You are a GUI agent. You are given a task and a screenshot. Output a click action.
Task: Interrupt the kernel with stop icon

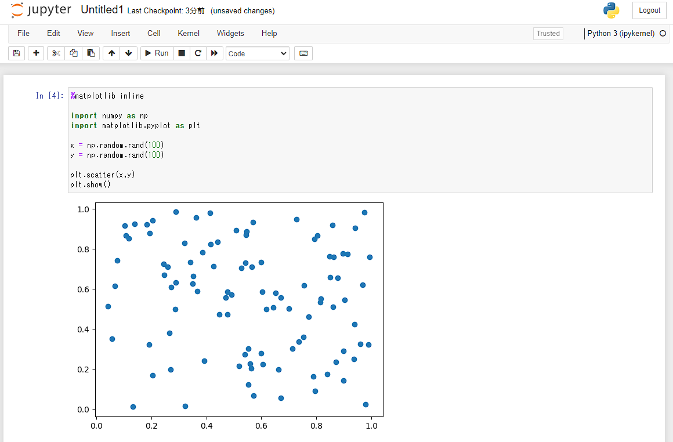tap(182, 53)
